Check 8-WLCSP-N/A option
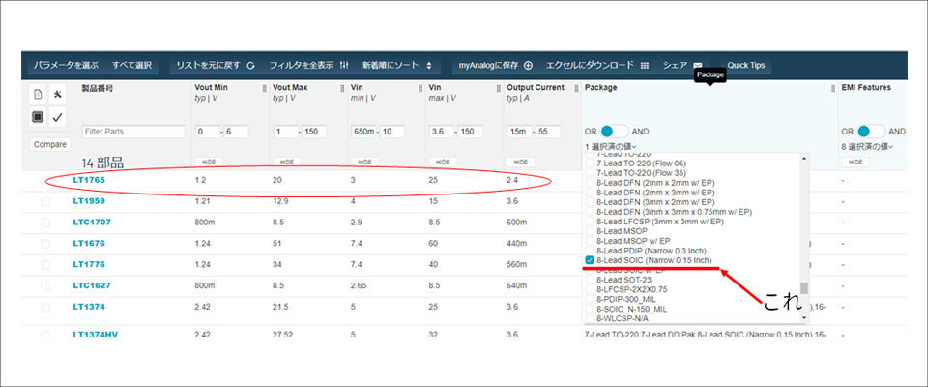Screen dimensions: 928x387 [x=590, y=318]
